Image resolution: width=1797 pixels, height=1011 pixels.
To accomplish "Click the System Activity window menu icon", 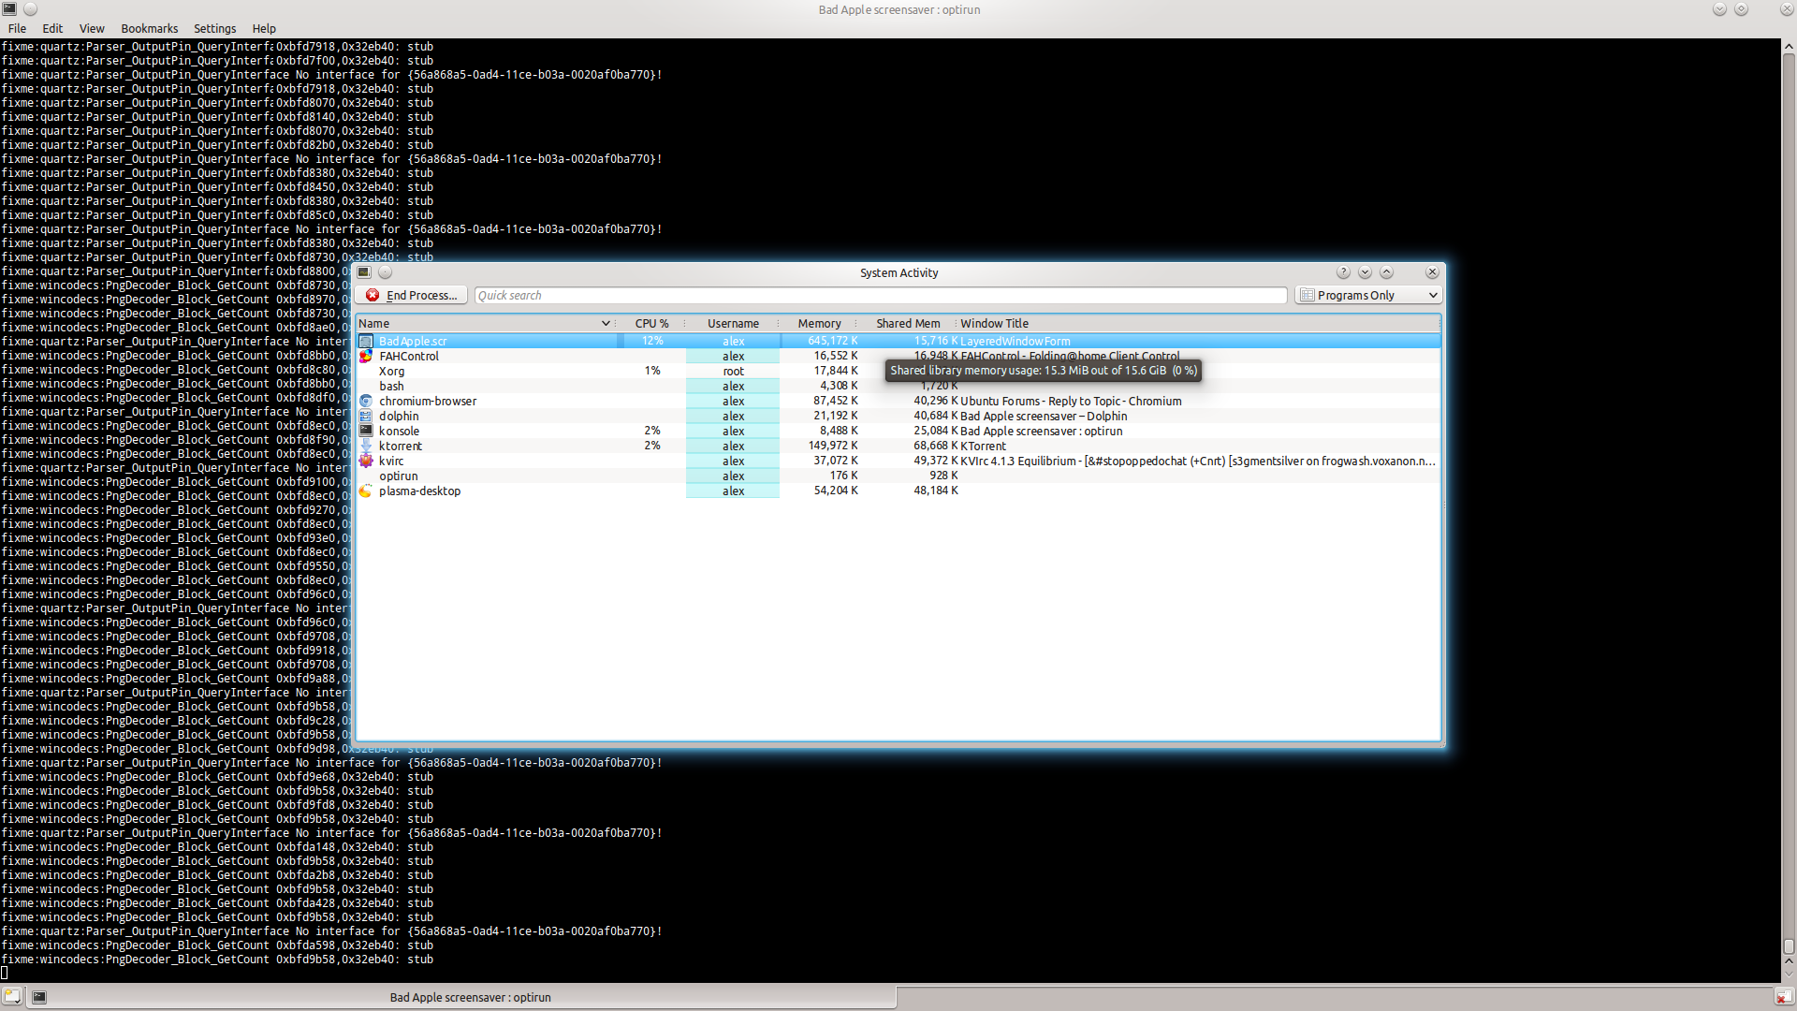I will (364, 272).
